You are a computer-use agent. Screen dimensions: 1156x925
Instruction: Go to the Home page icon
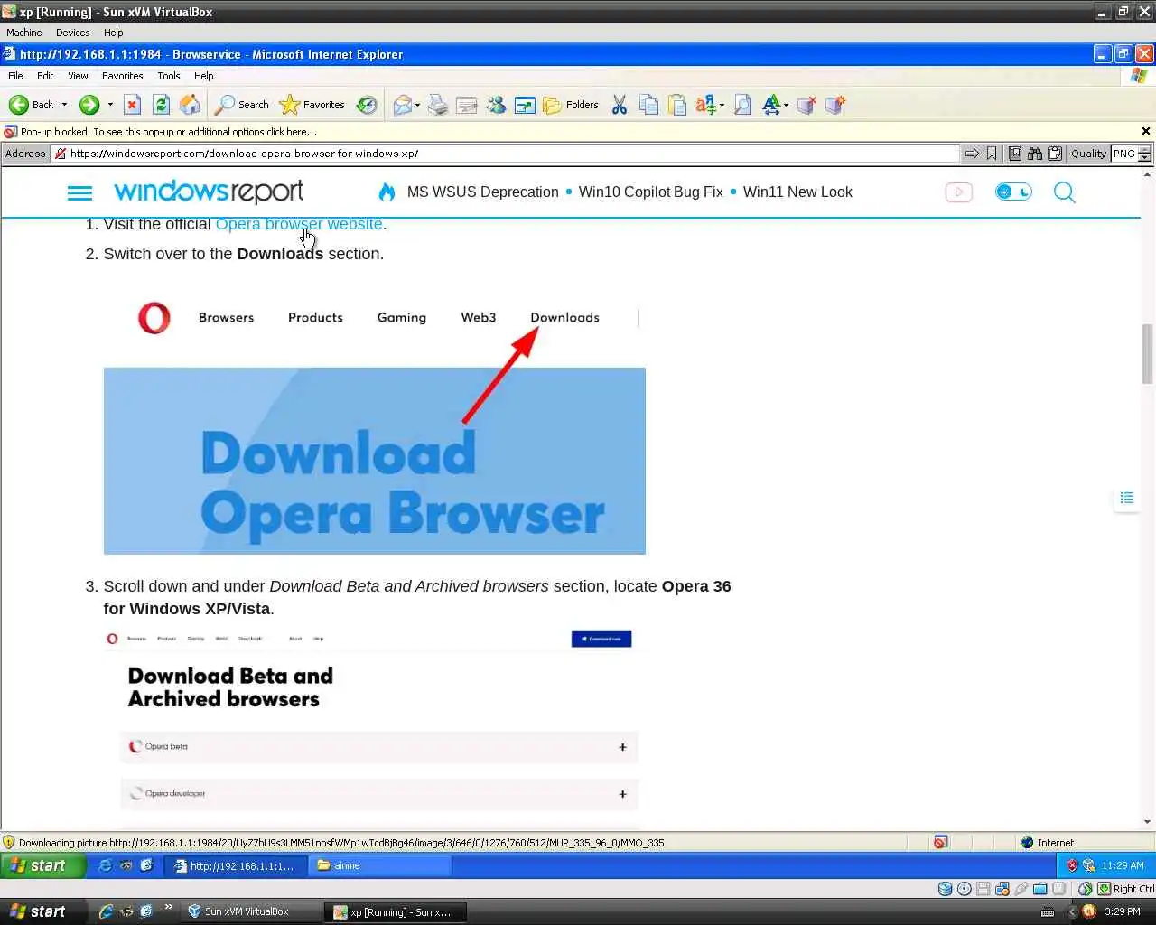coord(190,105)
